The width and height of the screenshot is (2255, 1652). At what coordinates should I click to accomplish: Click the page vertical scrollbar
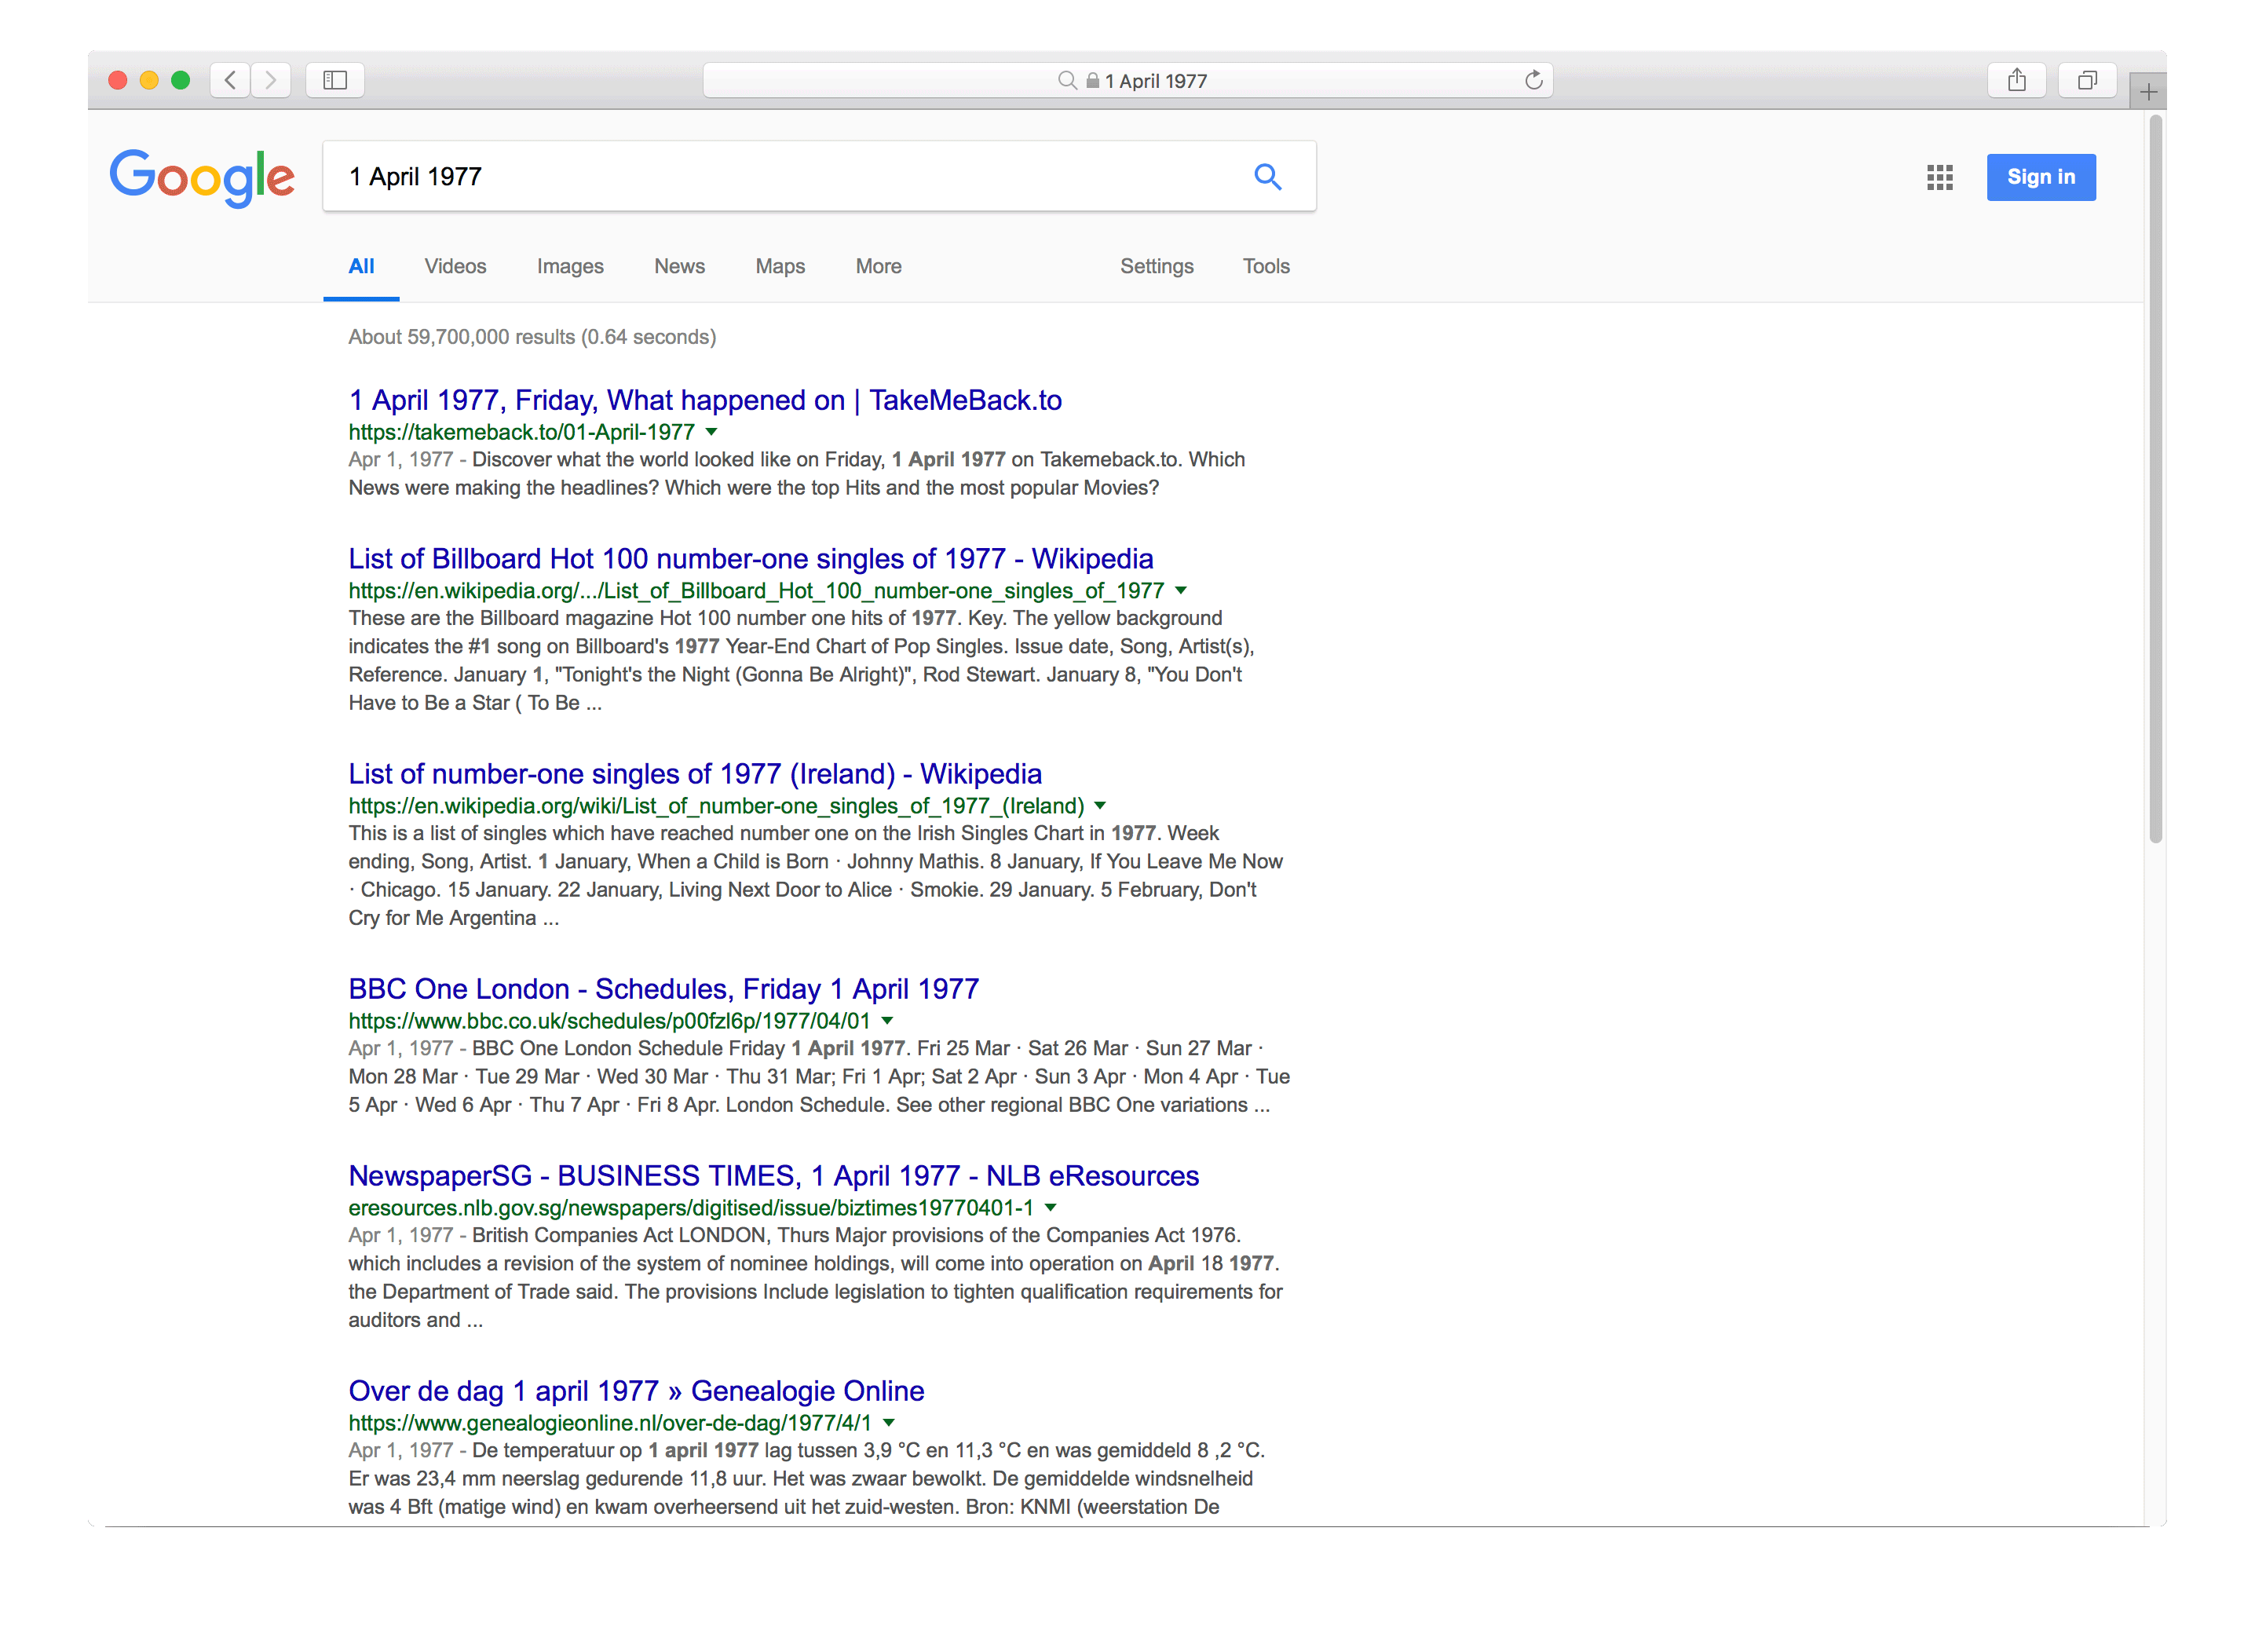tap(2155, 480)
